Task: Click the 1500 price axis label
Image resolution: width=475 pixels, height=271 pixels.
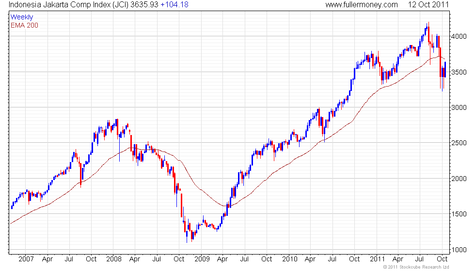Action: click(459, 214)
